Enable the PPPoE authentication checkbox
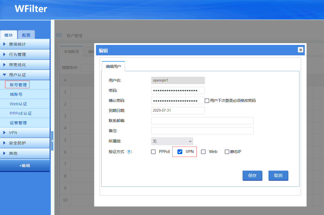The image size is (324, 215). pos(153,152)
